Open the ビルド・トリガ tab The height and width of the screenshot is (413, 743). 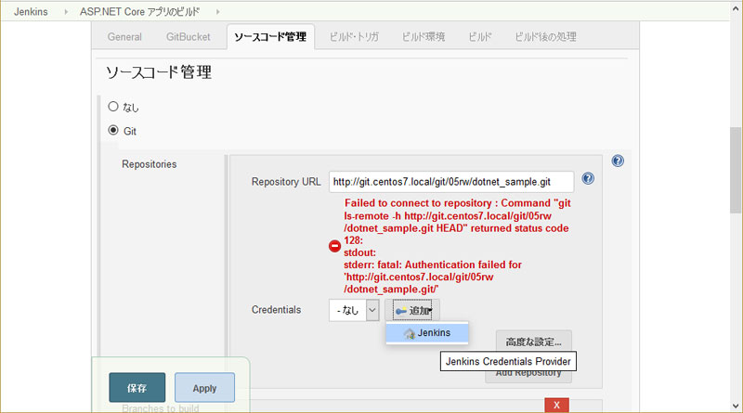pos(354,37)
